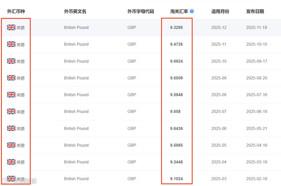Click the help icon beside 海关汇率

192,11
